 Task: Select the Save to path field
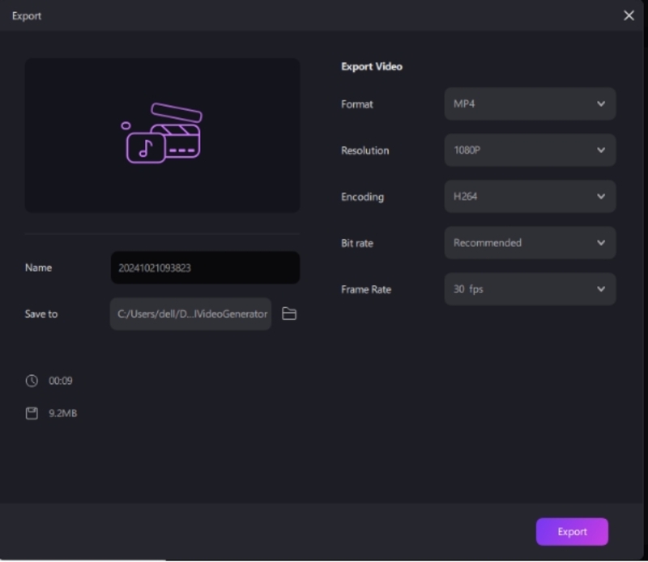click(191, 314)
